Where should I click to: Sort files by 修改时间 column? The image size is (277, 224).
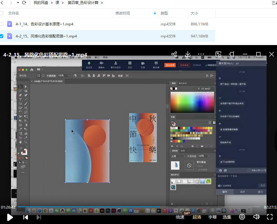point(123,13)
